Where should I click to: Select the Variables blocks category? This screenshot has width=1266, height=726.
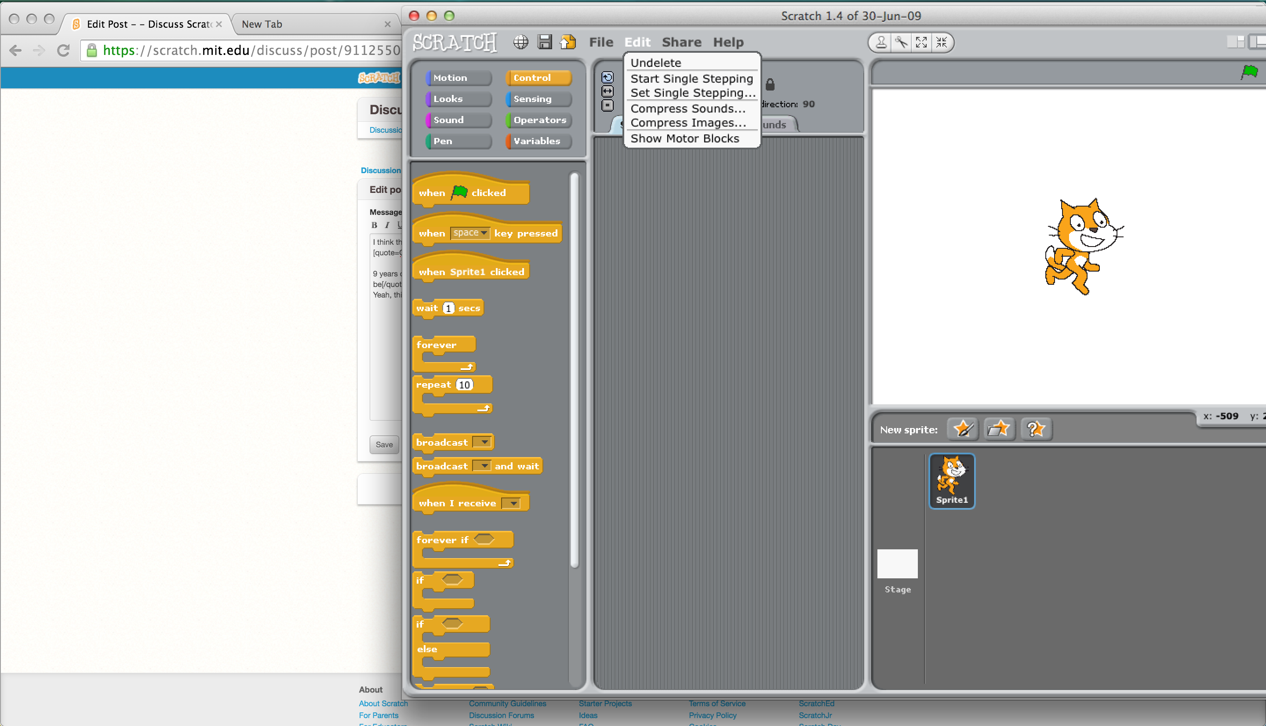click(538, 141)
